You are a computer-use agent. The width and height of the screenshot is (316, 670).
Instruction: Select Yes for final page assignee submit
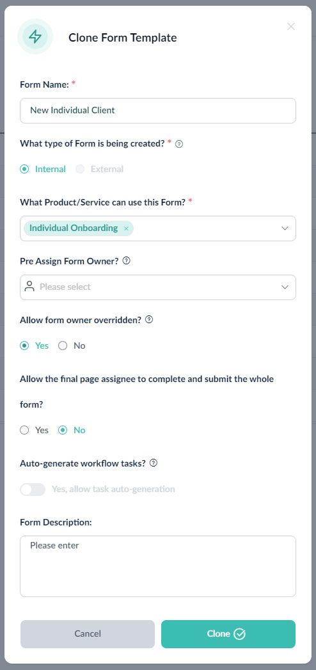point(34,430)
